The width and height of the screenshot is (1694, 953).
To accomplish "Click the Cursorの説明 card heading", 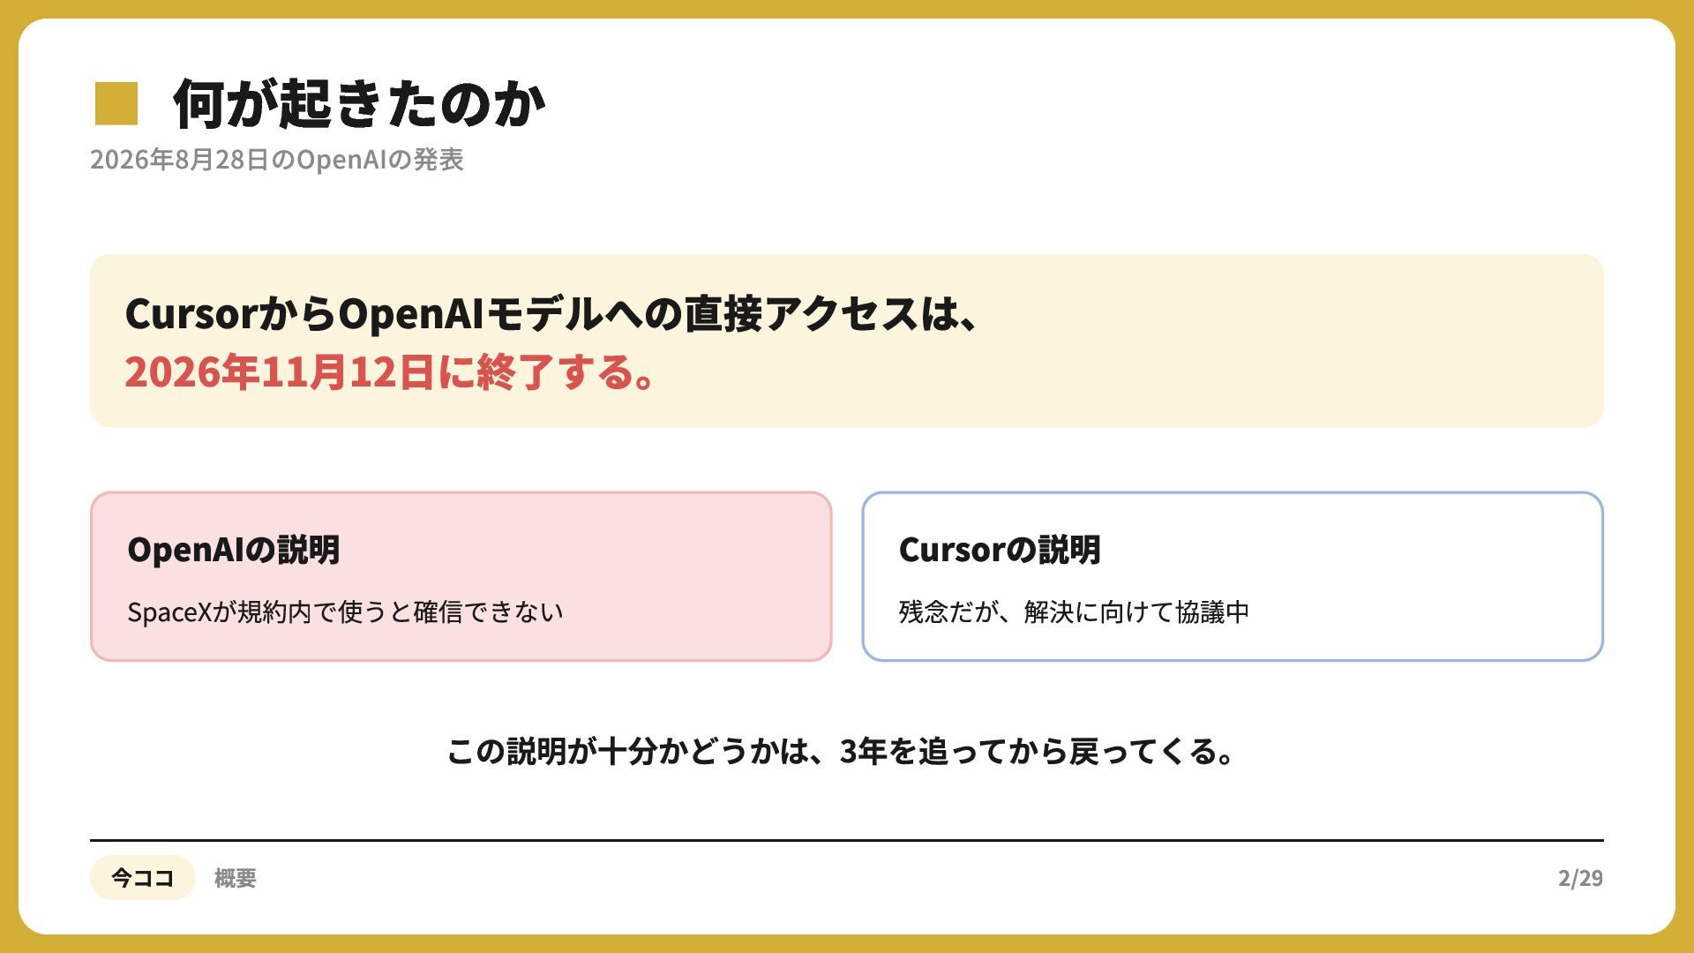I will click(x=1000, y=550).
